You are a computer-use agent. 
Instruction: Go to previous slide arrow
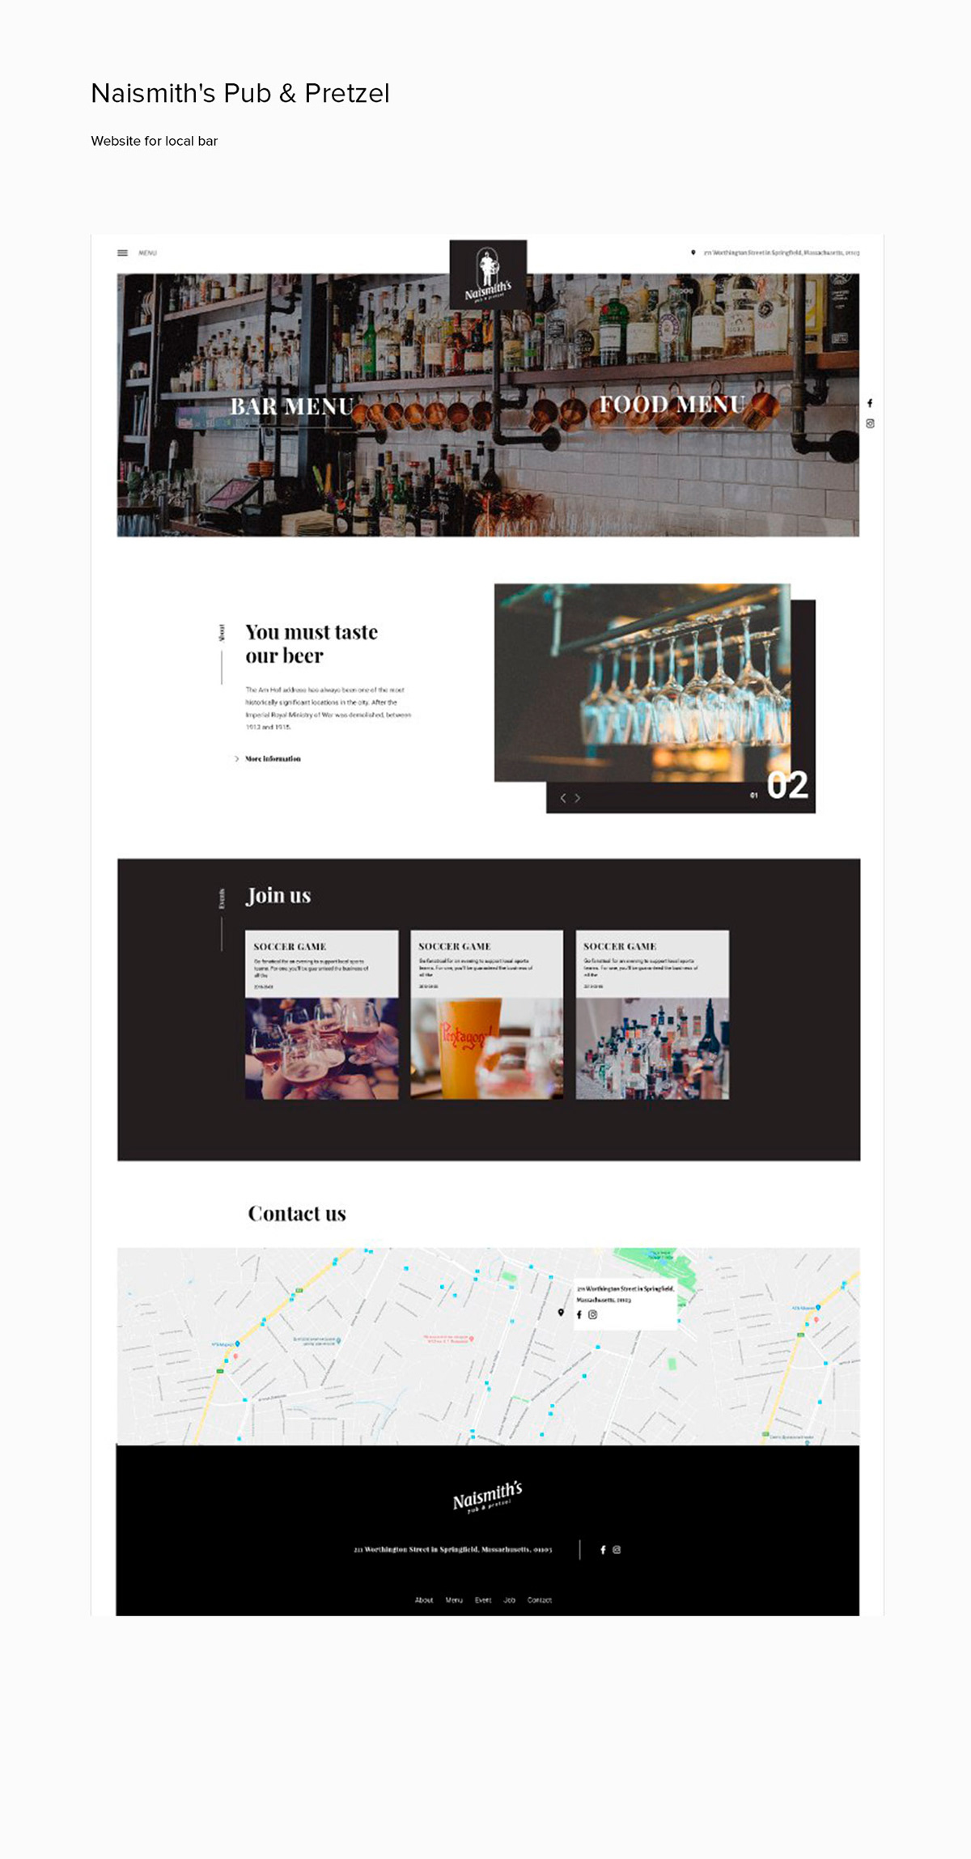point(563,798)
